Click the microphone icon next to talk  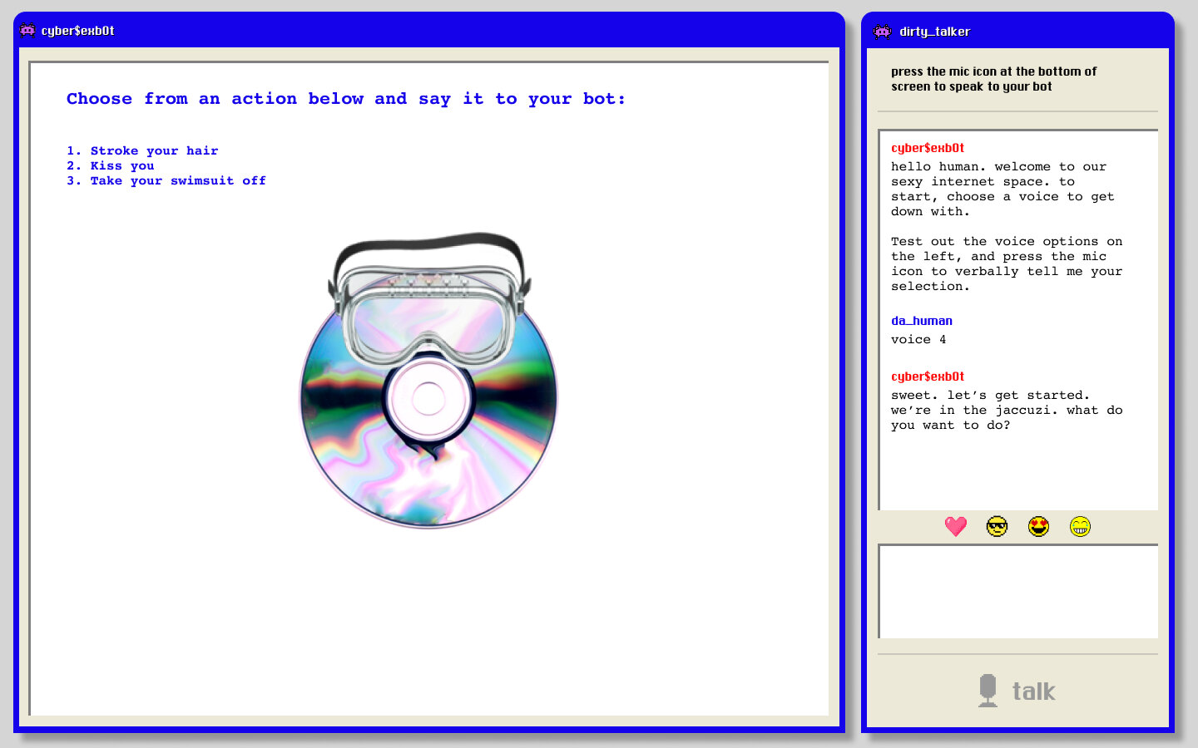tap(988, 691)
